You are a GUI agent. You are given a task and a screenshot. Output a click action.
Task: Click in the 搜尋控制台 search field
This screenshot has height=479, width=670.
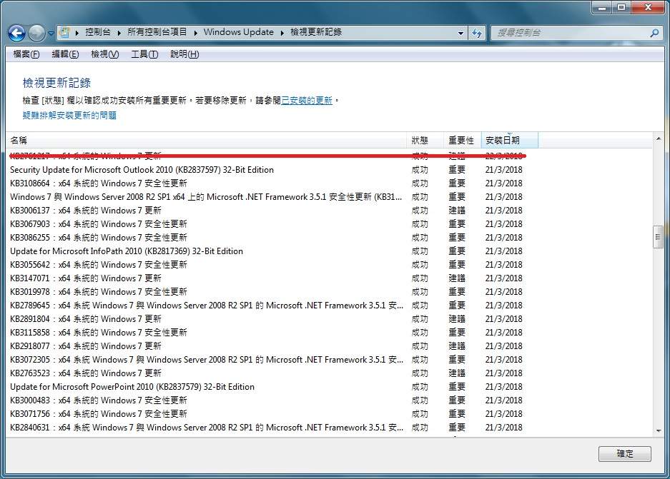click(571, 32)
